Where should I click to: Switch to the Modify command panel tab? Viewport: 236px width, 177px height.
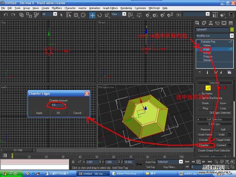[204, 23]
